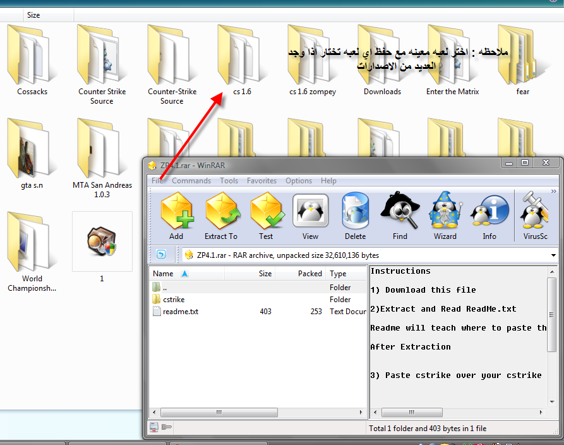
Task: Open the Commands menu
Action: (x=191, y=181)
